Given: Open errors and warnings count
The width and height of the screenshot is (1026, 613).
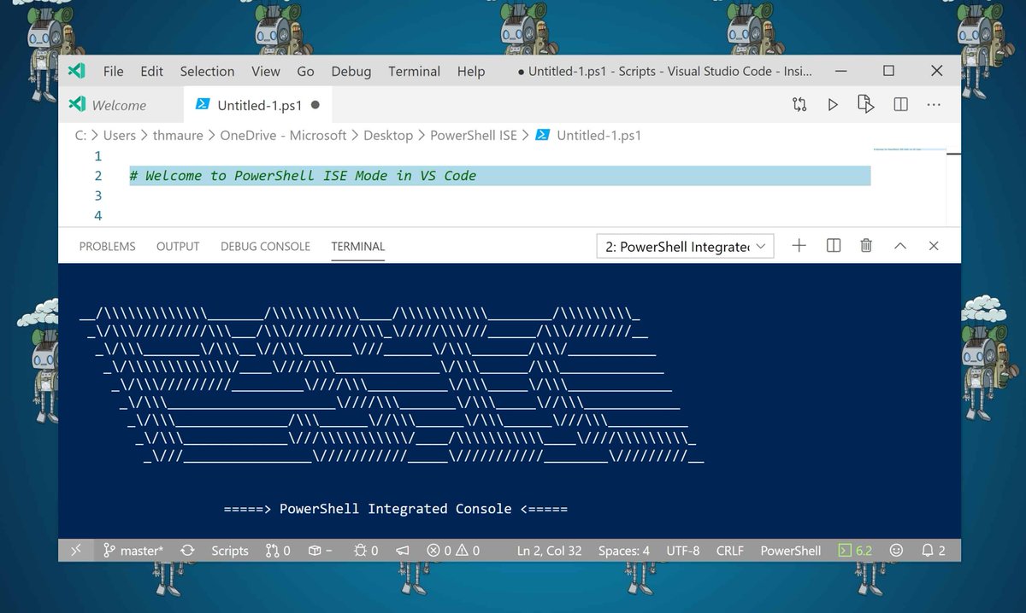Looking at the screenshot, I should click(453, 551).
